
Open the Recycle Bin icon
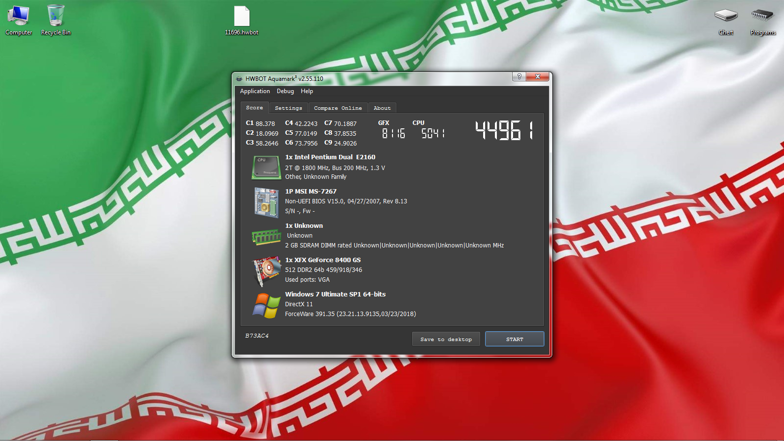pos(56,20)
